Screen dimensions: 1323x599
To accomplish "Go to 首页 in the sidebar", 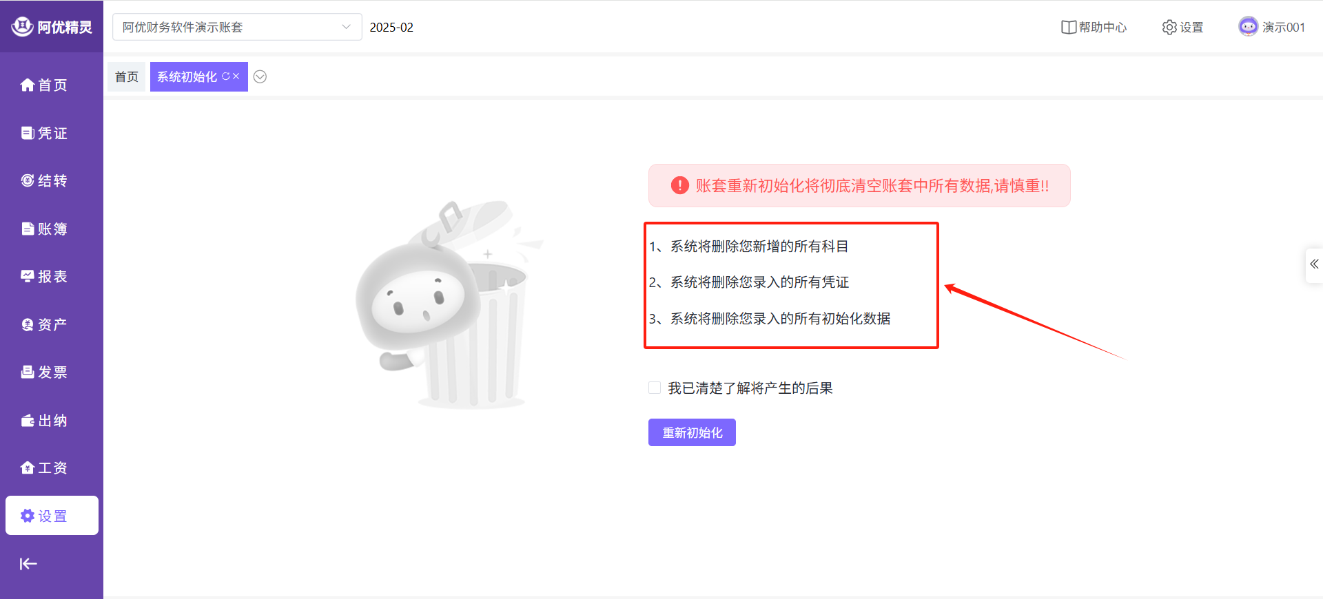I will [45, 85].
